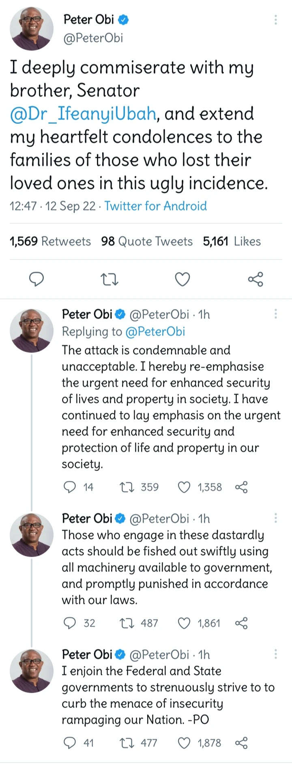
Task: Open the Twitter for Android source link
Action: pyautogui.click(x=155, y=206)
